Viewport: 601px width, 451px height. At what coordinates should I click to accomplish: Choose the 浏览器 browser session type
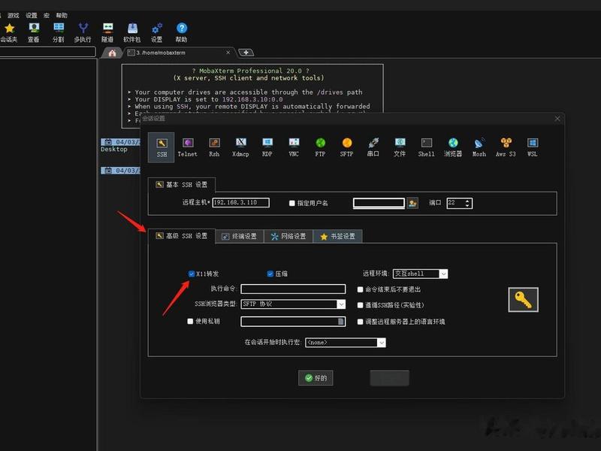point(453,147)
